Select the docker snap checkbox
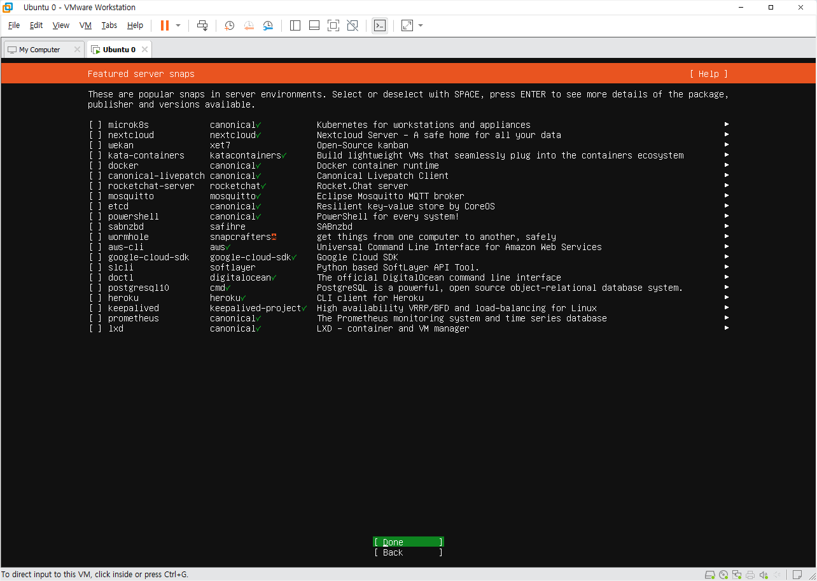 pos(95,165)
